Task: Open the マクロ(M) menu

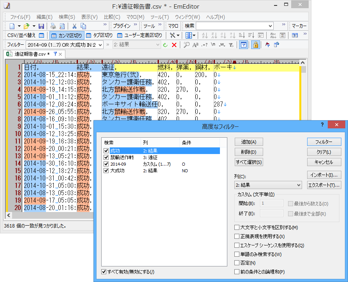Action: pyautogui.click(x=135, y=17)
